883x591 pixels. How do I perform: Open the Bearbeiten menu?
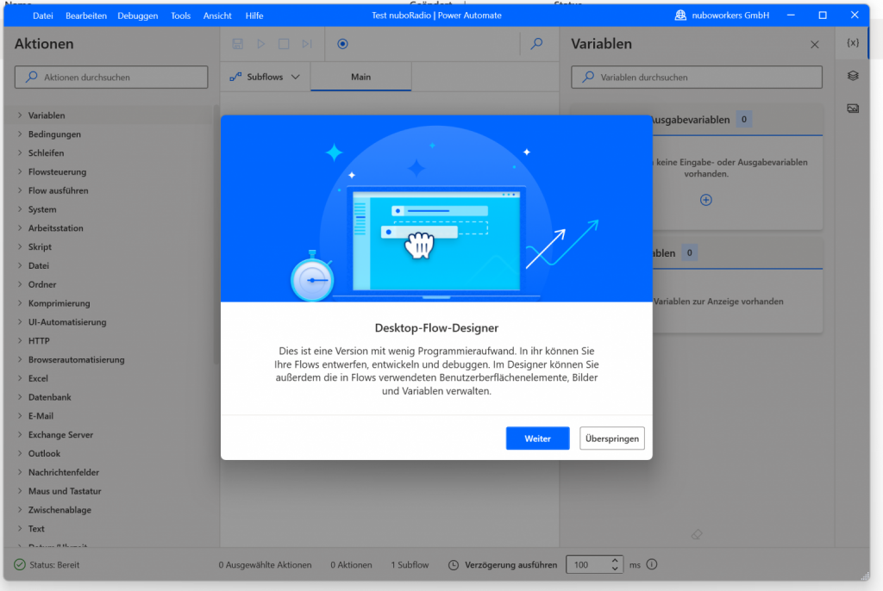point(86,16)
